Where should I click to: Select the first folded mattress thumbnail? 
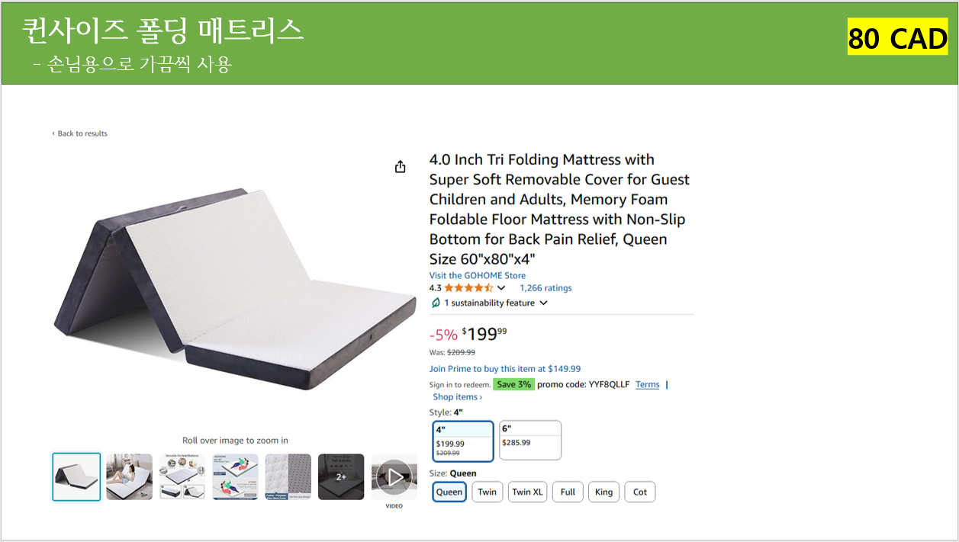(76, 477)
